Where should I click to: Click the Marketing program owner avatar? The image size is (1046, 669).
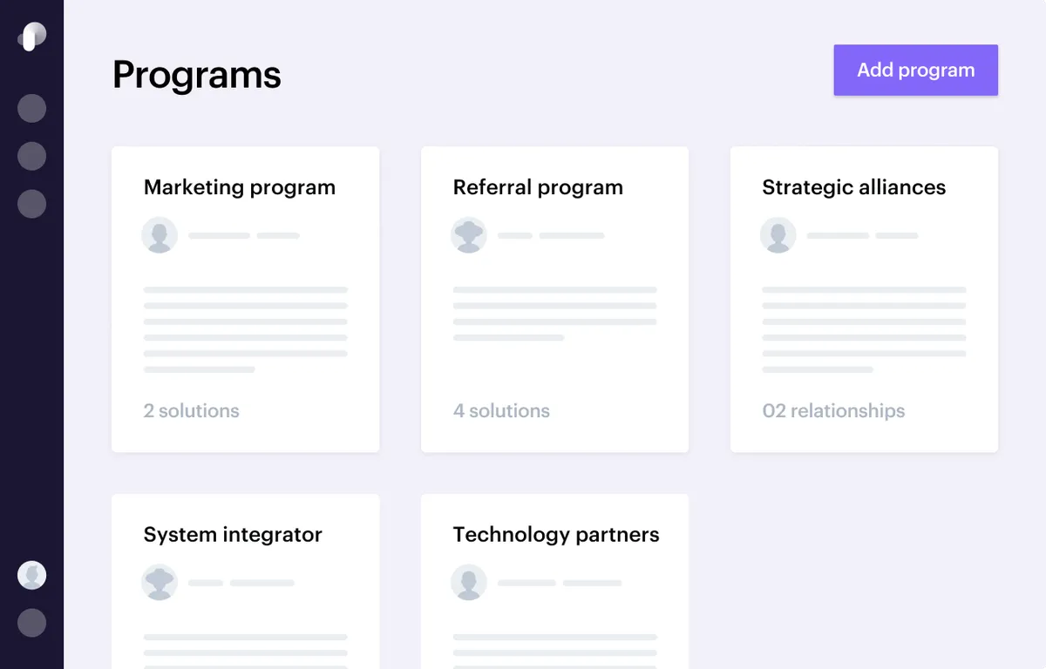coord(160,235)
